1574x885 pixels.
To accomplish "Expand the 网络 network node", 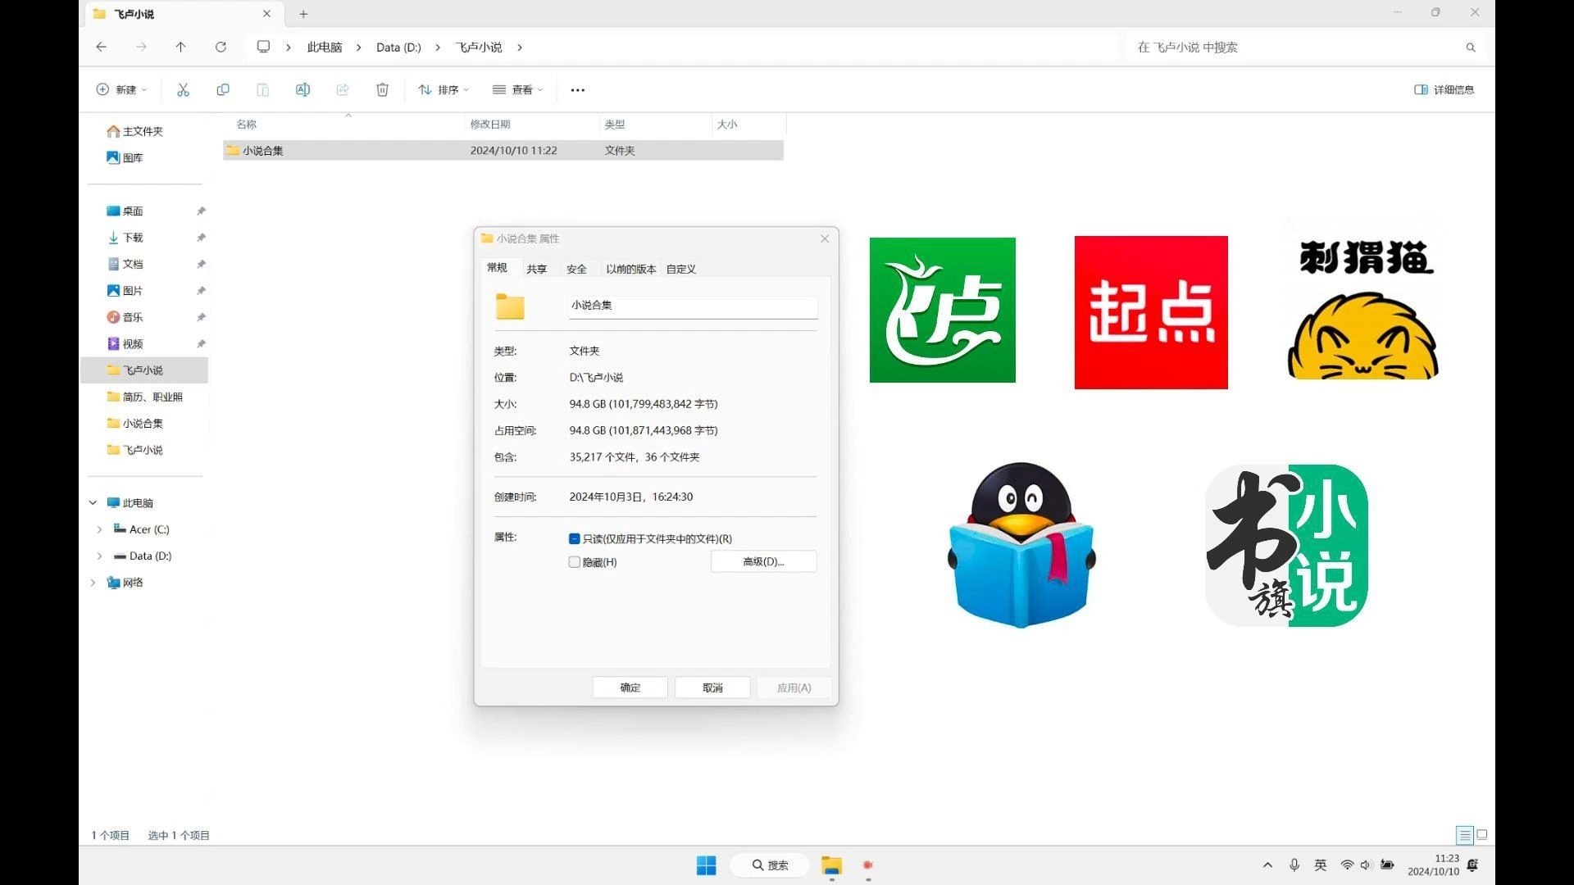I will tap(93, 583).
